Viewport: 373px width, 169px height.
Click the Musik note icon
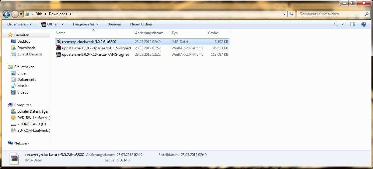coord(13,86)
